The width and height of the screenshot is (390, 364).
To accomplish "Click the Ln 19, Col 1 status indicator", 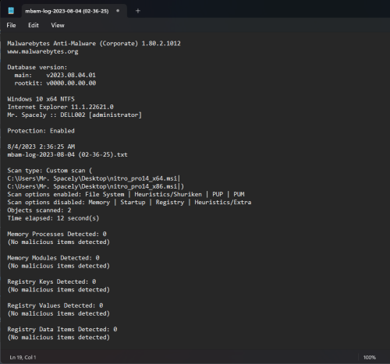I will [x=23, y=357].
